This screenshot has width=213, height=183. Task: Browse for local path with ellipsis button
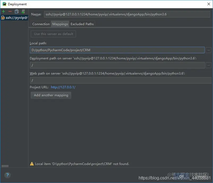pyautogui.click(x=208, y=50)
